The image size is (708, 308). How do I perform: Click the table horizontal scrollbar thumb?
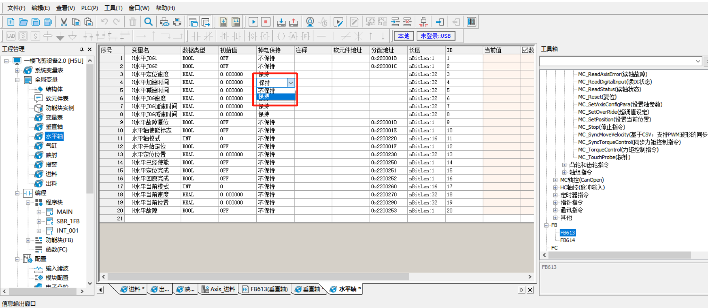pyautogui.click(x=259, y=277)
